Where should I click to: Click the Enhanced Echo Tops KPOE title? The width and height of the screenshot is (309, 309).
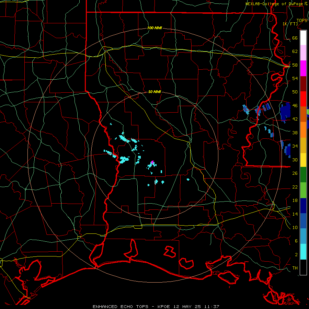pos(156,307)
